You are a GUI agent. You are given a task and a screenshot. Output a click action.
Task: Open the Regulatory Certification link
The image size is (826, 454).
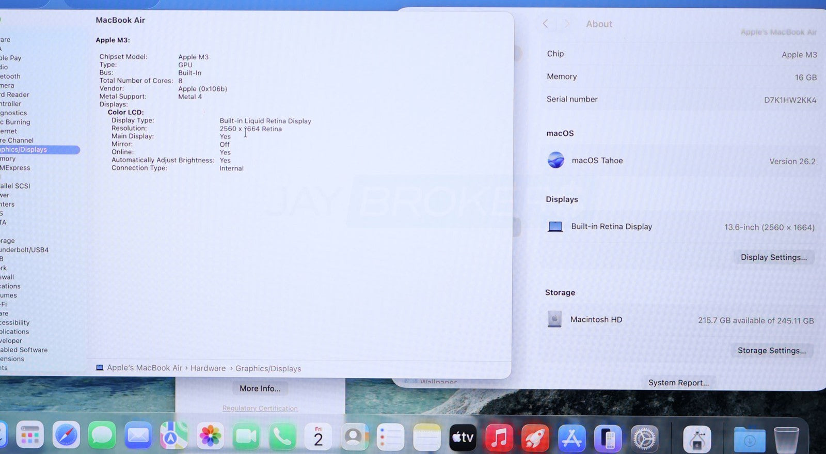(x=260, y=408)
